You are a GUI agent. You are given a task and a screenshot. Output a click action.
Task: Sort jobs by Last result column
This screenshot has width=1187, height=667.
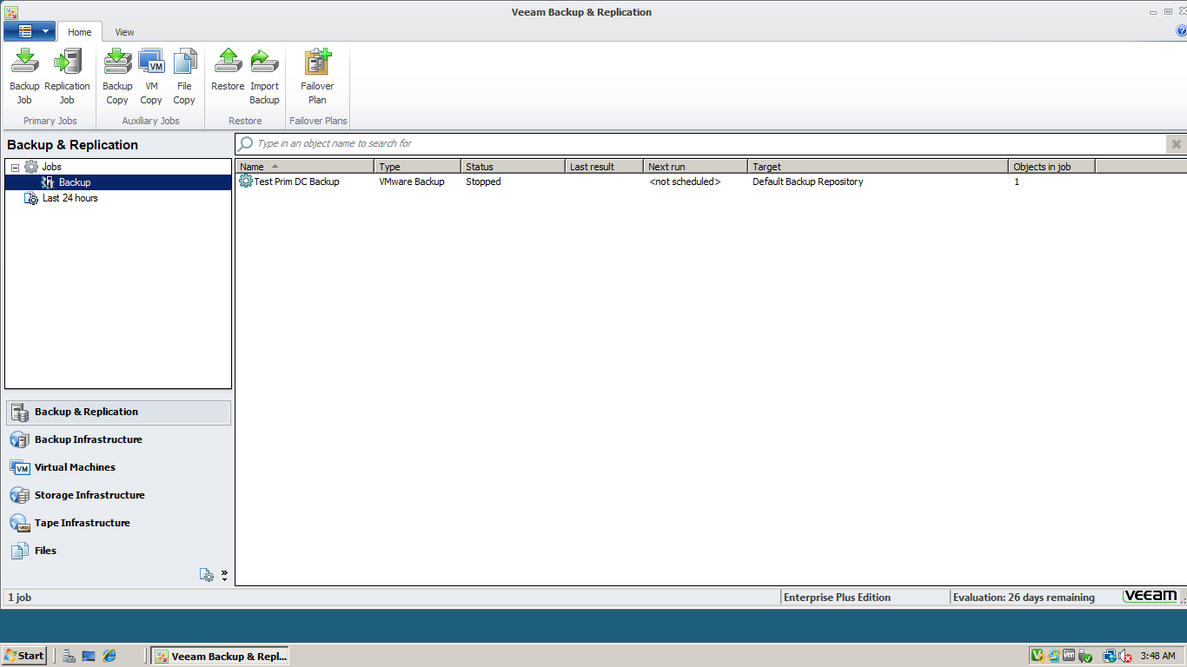tap(604, 167)
